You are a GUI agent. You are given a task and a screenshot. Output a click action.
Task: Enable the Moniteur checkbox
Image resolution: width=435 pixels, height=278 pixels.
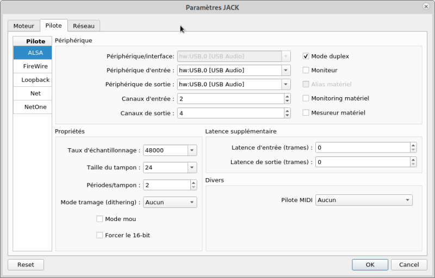[x=306, y=70]
